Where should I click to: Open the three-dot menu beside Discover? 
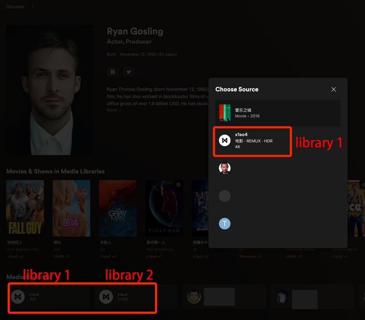pos(32,7)
